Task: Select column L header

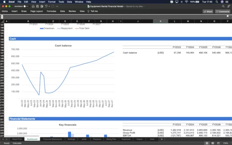Action: [x=175, y=21]
